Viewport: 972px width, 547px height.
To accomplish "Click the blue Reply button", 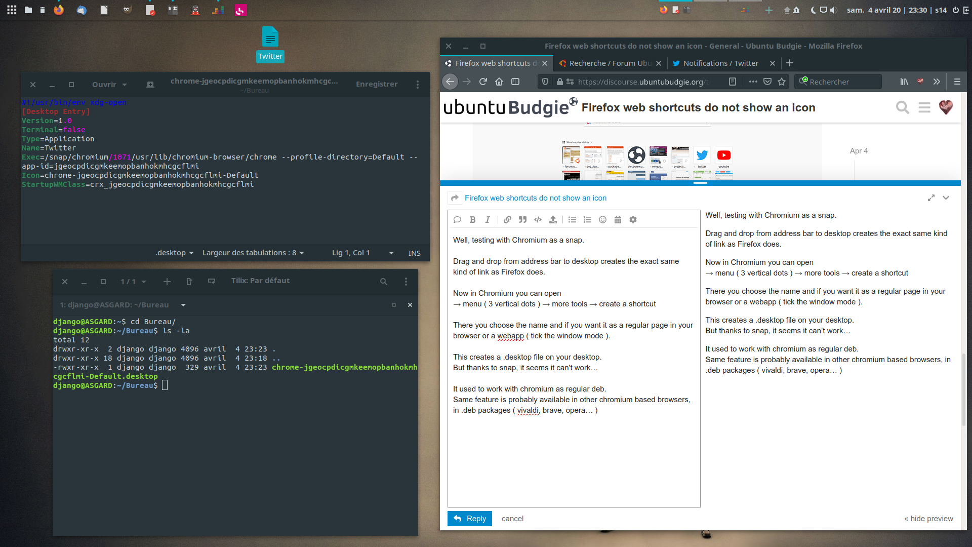I will [x=469, y=519].
